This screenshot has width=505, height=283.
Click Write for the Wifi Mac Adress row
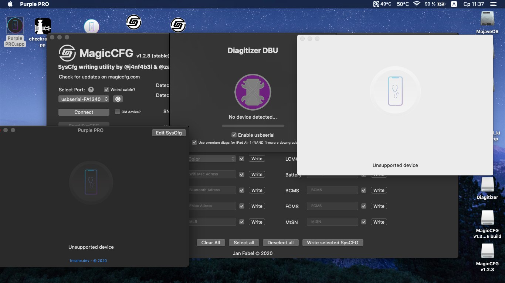[257, 175]
